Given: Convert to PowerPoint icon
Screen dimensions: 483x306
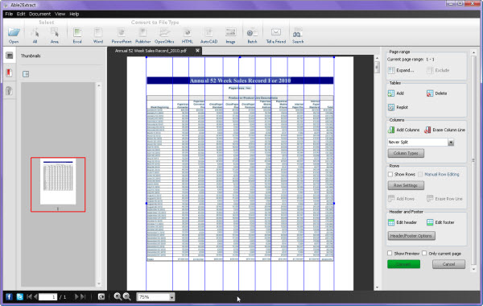Looking at the screenshot, I should [122, 32].
